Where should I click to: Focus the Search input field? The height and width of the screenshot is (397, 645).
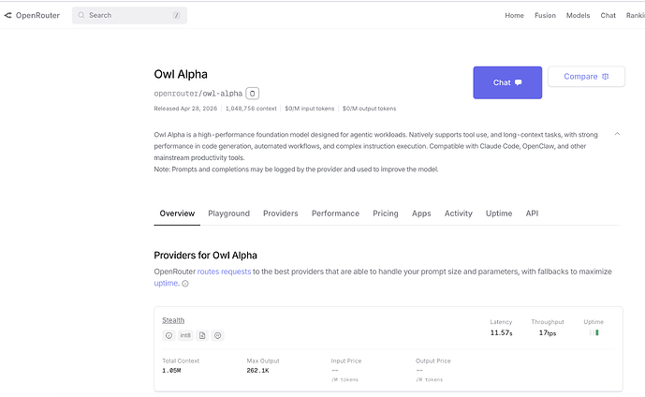(129, 15)
